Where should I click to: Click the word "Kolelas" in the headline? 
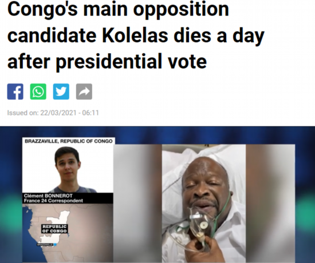tap(135, 35)
